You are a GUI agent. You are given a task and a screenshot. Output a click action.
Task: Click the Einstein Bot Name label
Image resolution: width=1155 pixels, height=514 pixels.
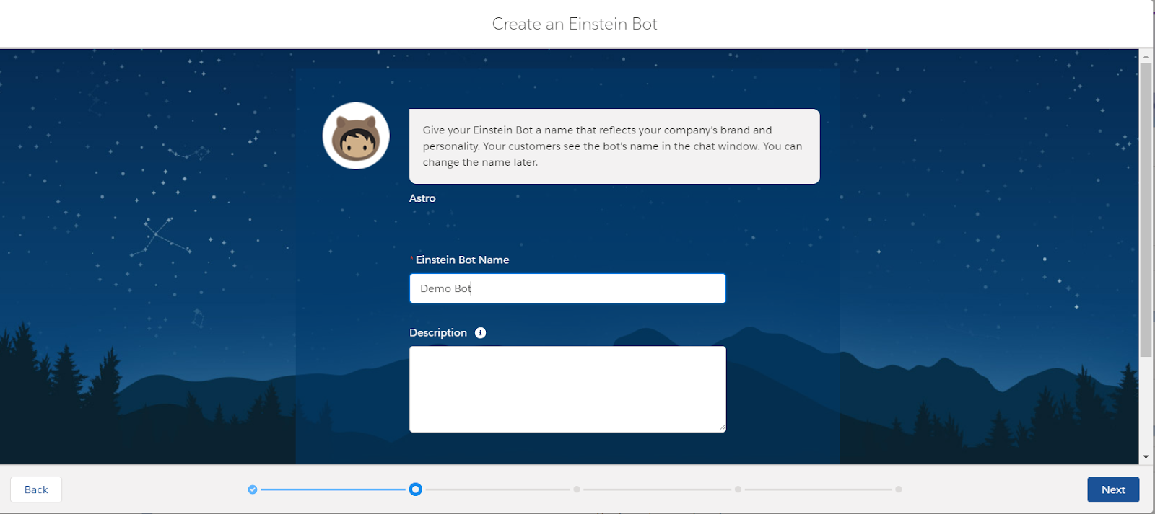pyautogui.click(x=462, y=260)
